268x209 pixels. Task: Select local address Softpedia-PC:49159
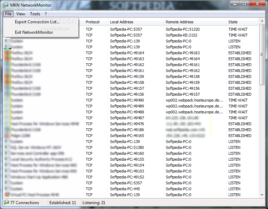[127, 77]
